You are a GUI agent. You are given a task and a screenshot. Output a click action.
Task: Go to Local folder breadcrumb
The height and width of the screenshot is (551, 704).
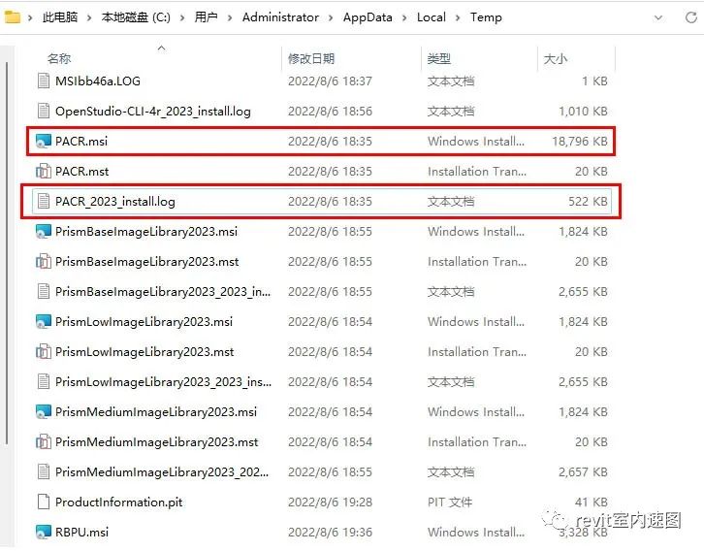pos(432,17)
